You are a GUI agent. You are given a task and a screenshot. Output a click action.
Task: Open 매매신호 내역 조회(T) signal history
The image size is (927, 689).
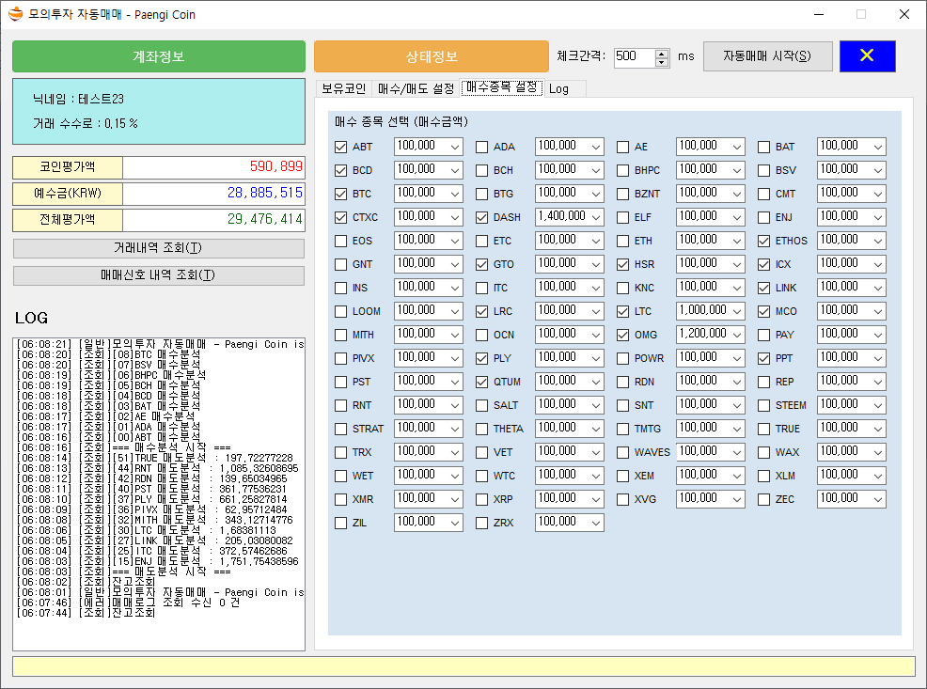click(159, 275)
